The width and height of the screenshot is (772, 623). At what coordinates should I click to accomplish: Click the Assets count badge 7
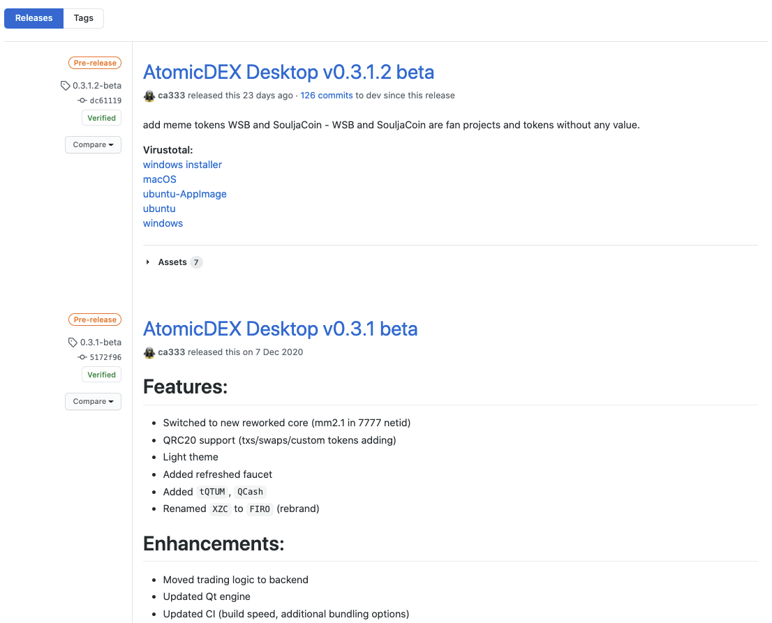point(196,262)
